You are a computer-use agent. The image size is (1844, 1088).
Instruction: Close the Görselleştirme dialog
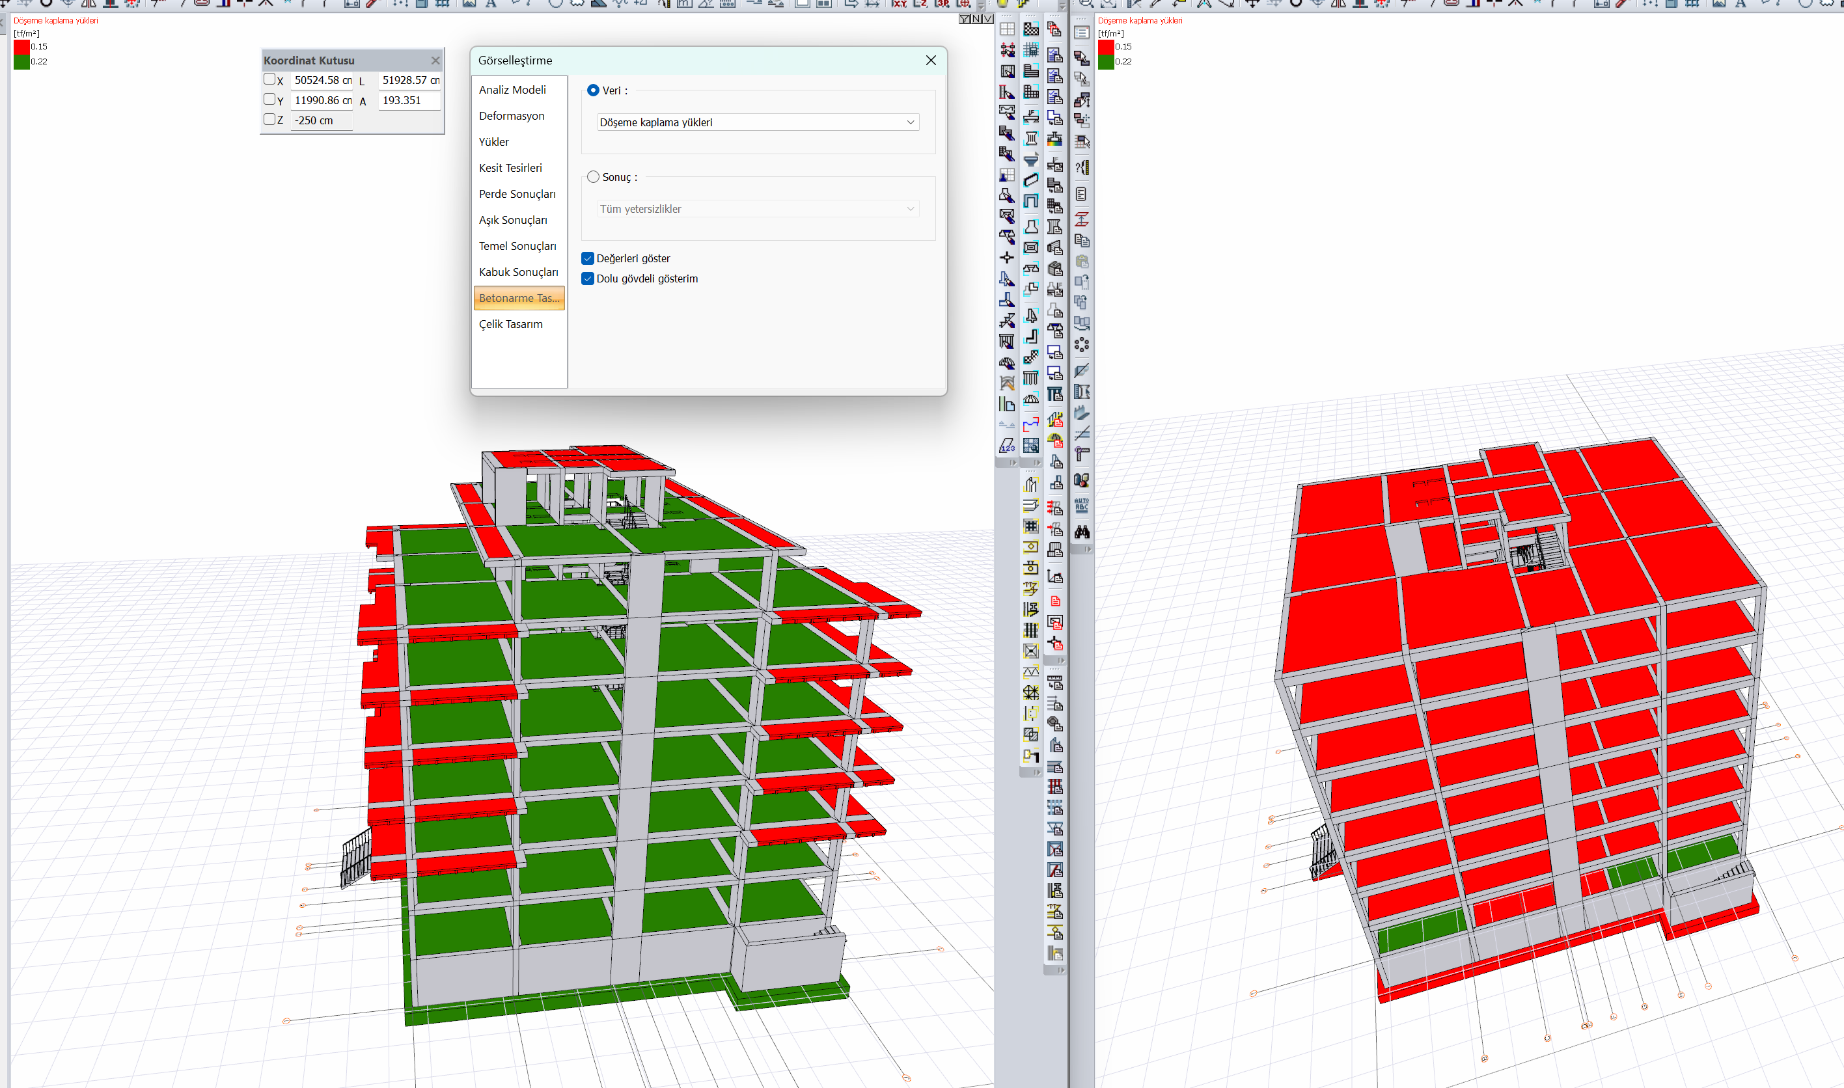tap(930, 60)
